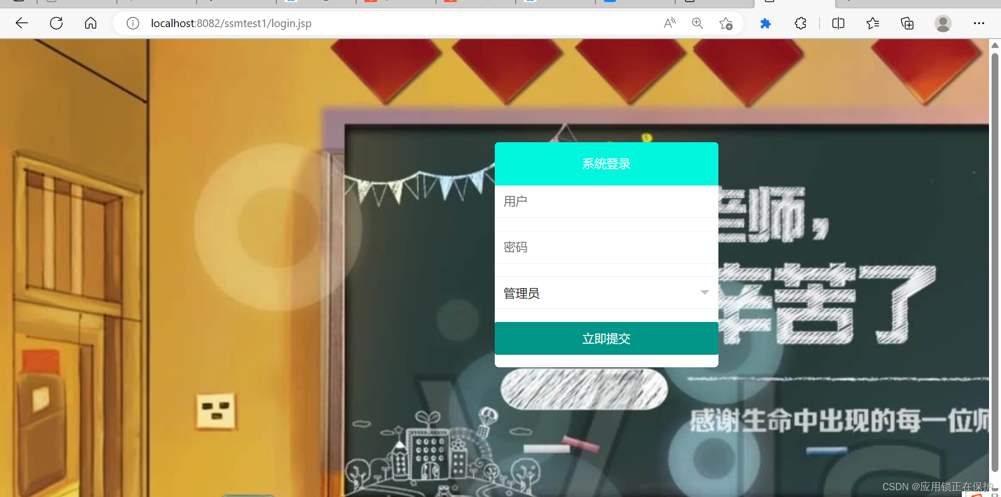Expand the 管理员 role dropdown
The image size is (1001, 497).
click(704, 293)
